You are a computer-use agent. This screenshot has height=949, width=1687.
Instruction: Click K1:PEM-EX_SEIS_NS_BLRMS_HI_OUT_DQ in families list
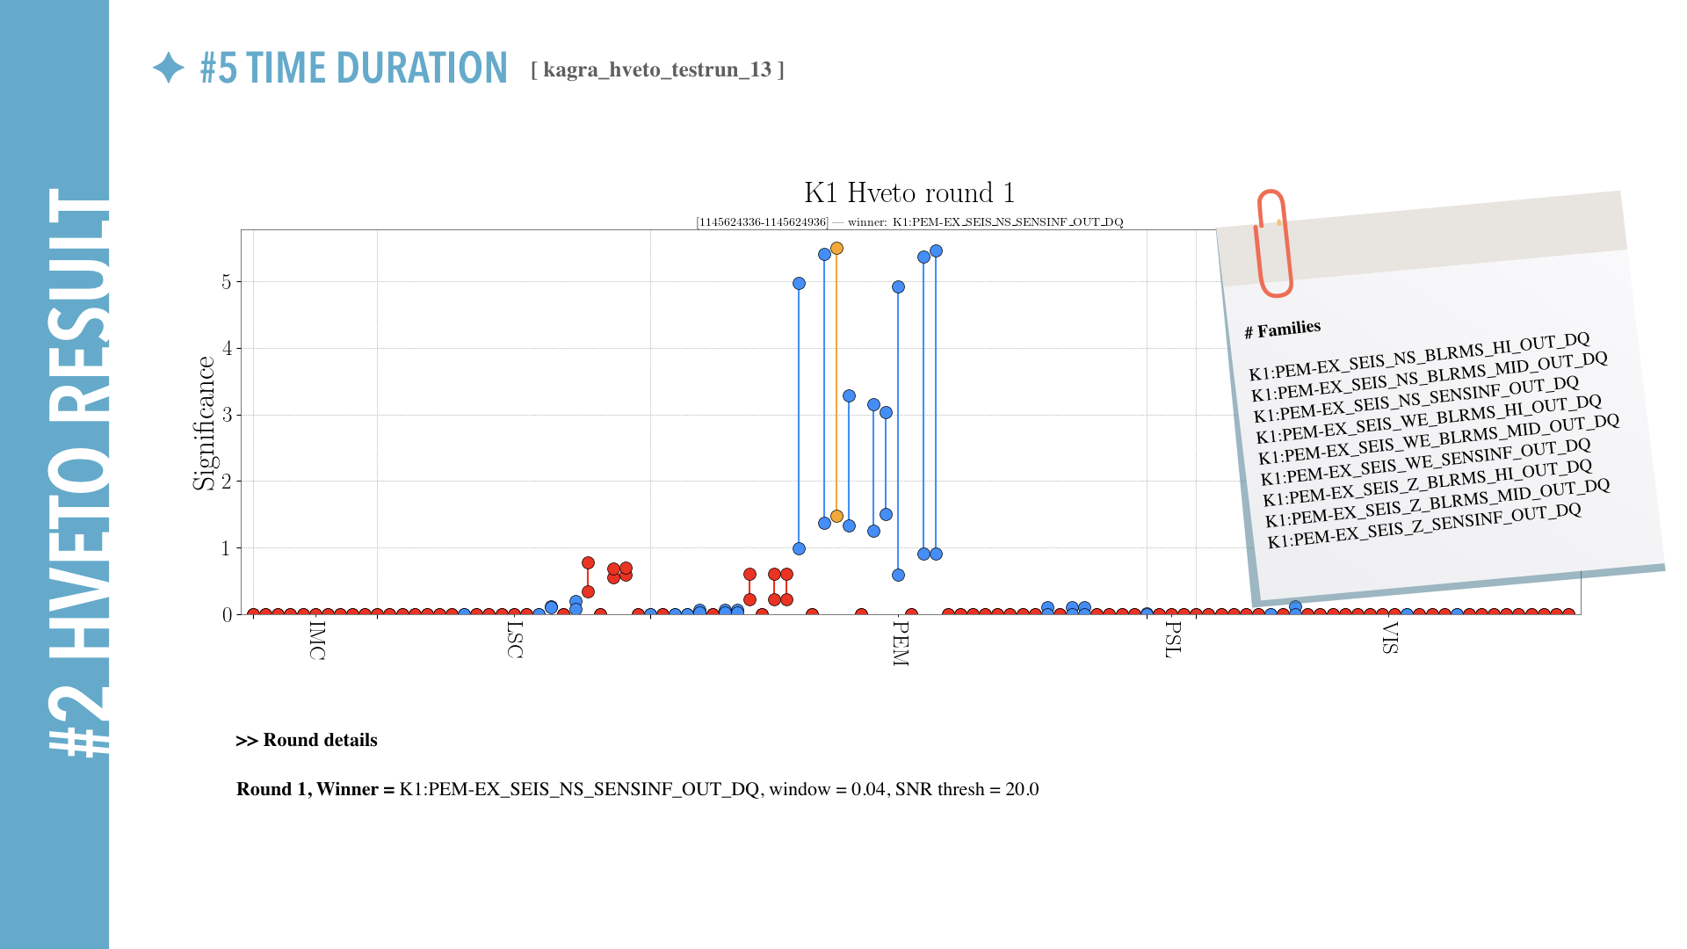coord(1419,356)
